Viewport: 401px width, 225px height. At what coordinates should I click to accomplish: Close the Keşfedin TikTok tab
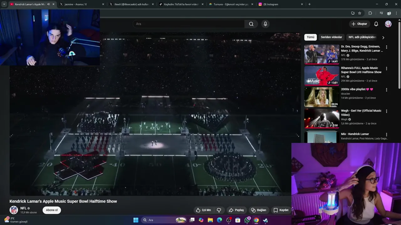coord(203,4)
